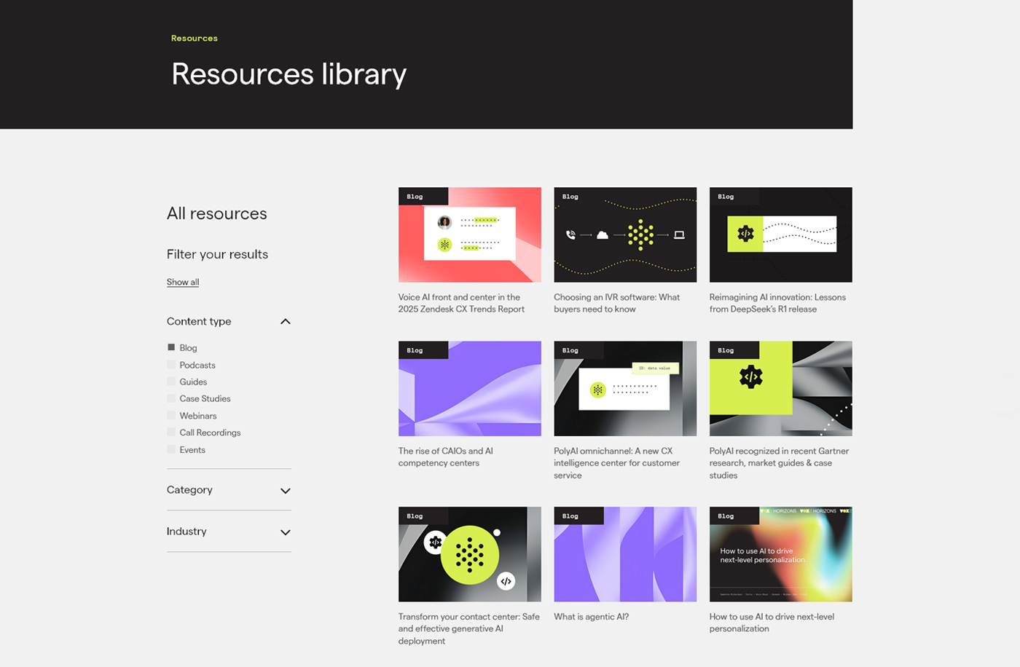1020x667 pixels.
Task: Click the agentic AI purple thumbnail
Action: pos(625,554)
